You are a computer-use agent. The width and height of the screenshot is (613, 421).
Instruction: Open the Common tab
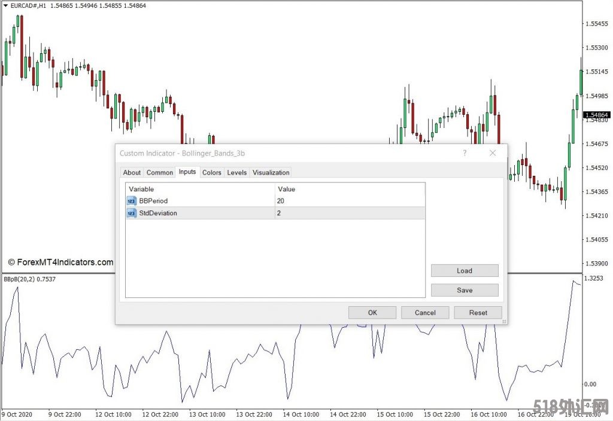[x=160, y=172]
